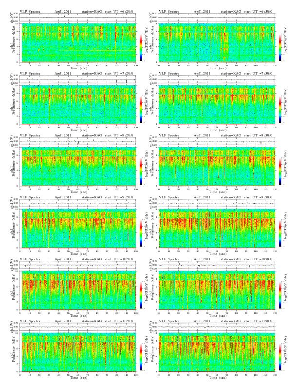Image resolution: width=298 pixels, height=386 pixels.
Task: Choose the color legend of the 9:50:0 plot
Action: tap(280, 233)
